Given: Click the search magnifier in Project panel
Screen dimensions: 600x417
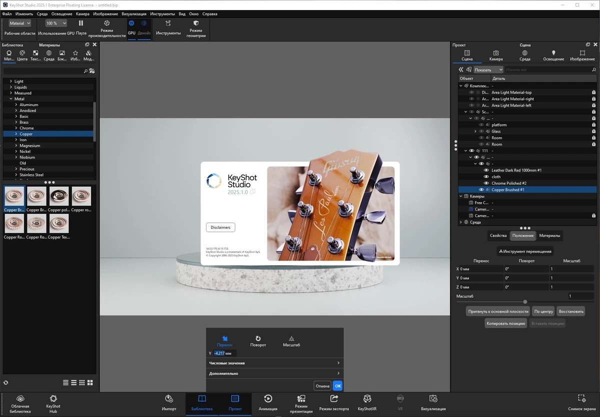Looking at the screenshot, I should (x=594, y=70).
